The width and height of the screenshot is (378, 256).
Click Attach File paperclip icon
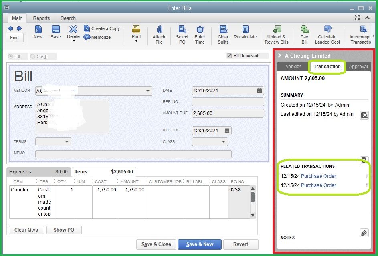[x=159, y=29]
